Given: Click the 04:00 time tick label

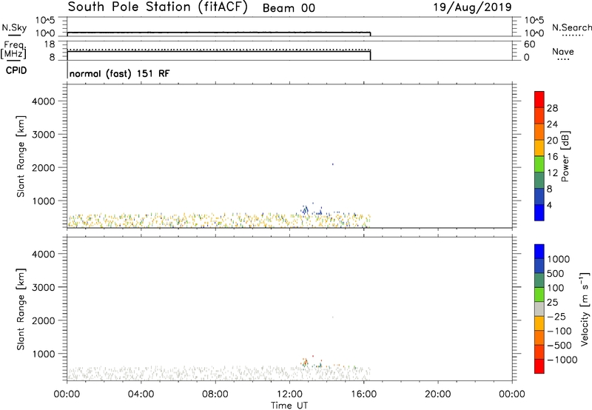Looking at the screenshot, I should pos(141,394).
